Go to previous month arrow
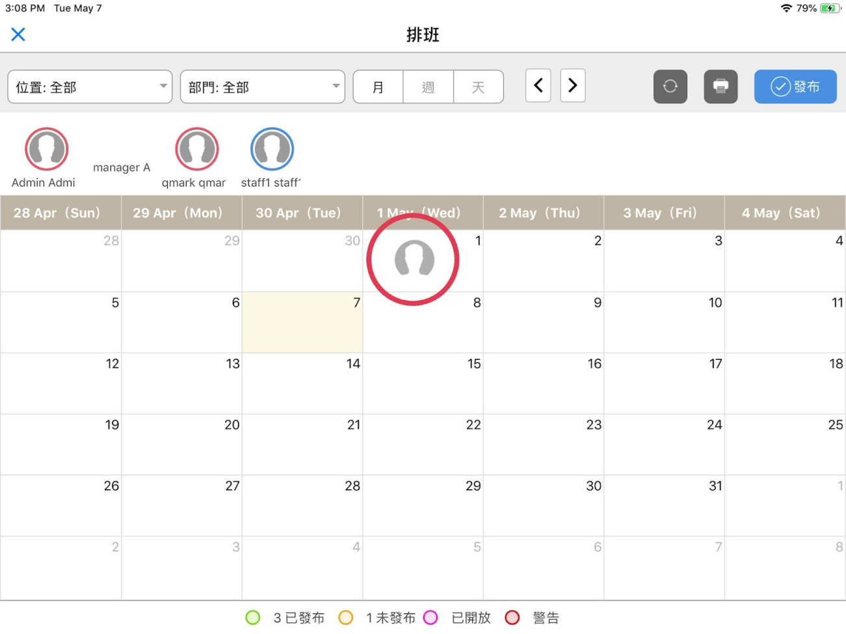 (538, 86)
